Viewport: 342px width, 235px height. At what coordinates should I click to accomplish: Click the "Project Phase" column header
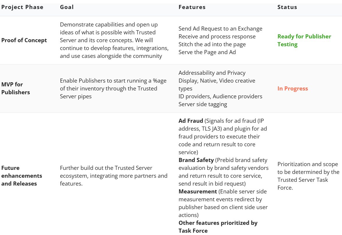click(22, 7)
